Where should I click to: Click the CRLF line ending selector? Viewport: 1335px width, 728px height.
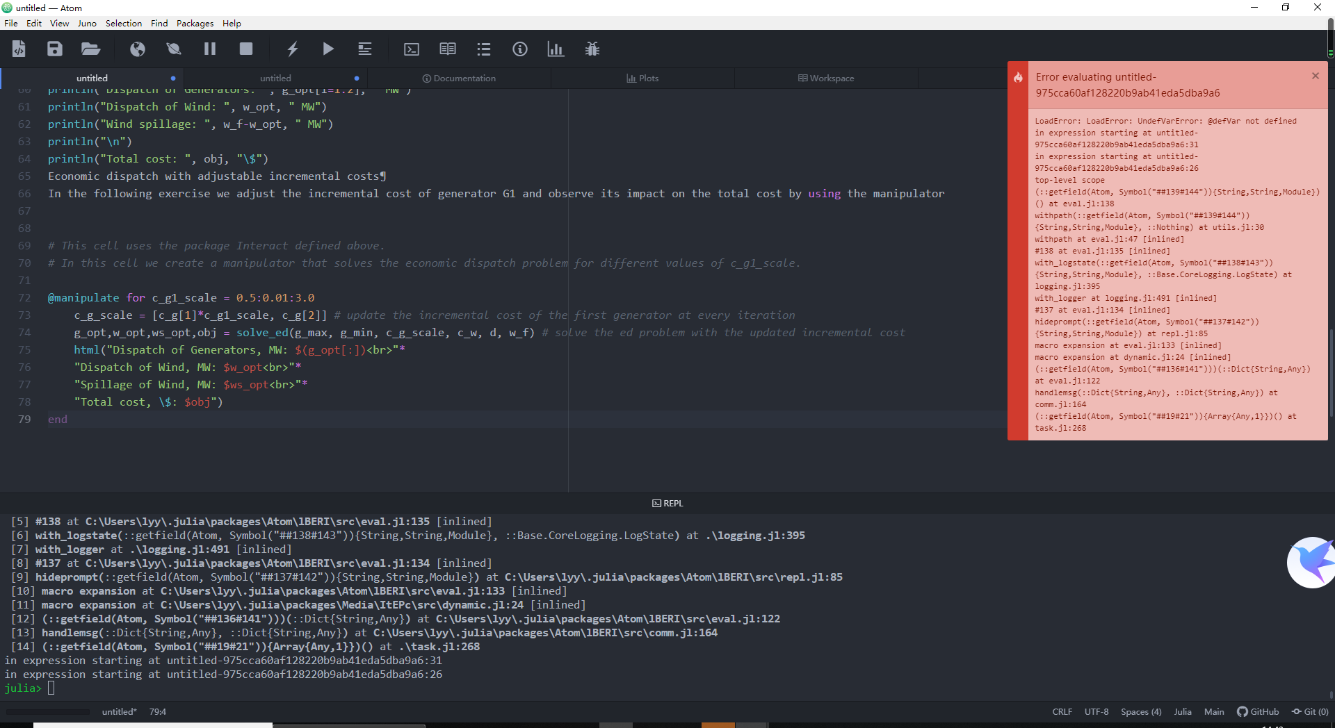(x=1062, y=711)
